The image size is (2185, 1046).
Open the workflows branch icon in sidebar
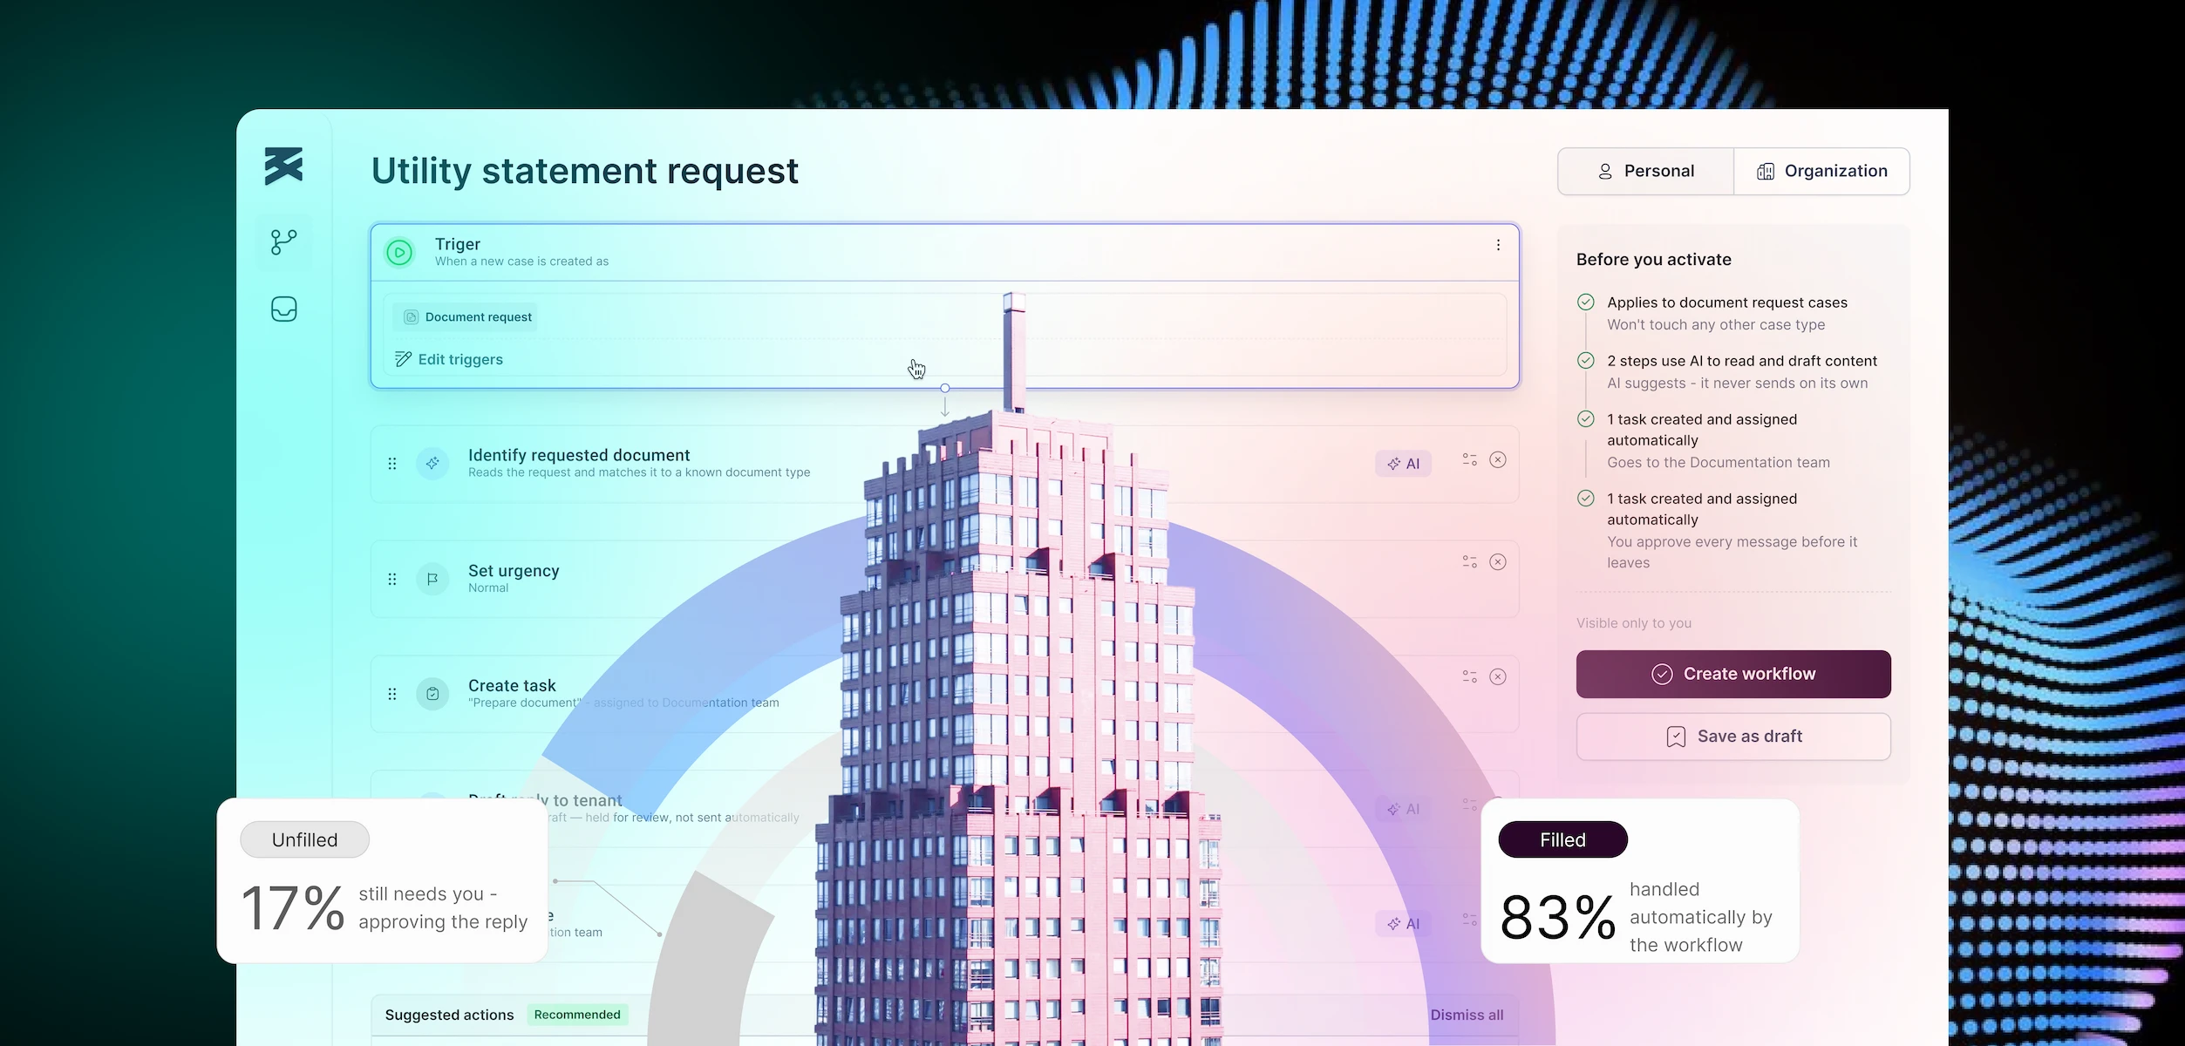coord(283,241)
